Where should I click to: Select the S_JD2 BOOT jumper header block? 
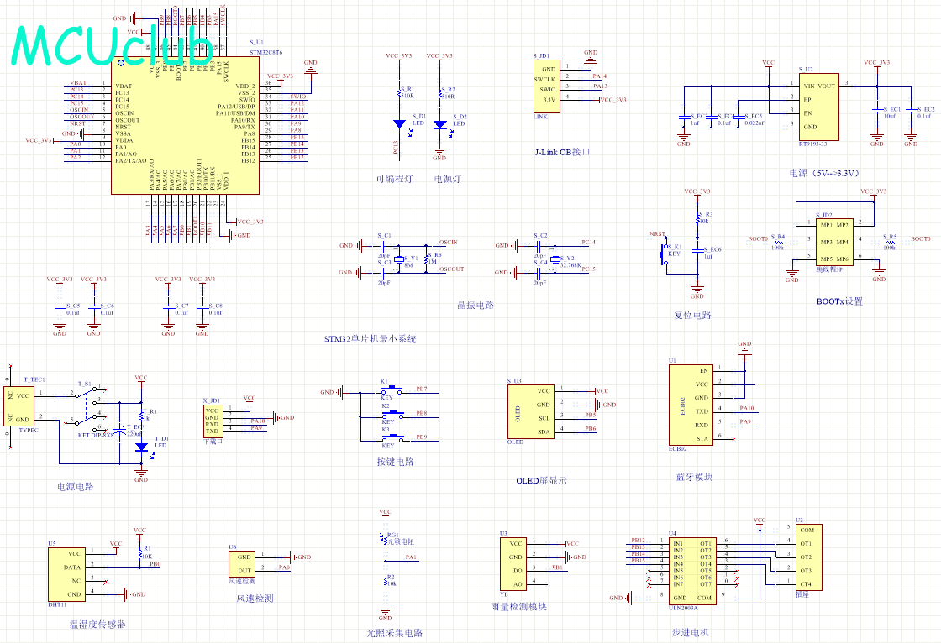[834, 242]
